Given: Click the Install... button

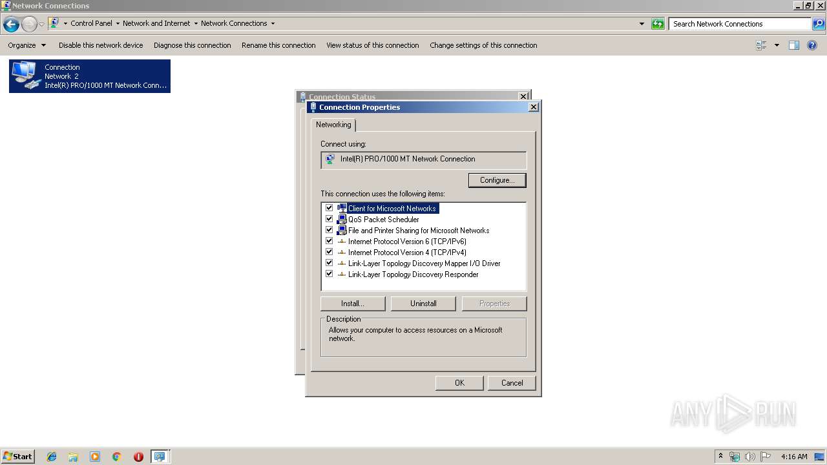Looking at the screenshot, I should (x=353, y=304).
